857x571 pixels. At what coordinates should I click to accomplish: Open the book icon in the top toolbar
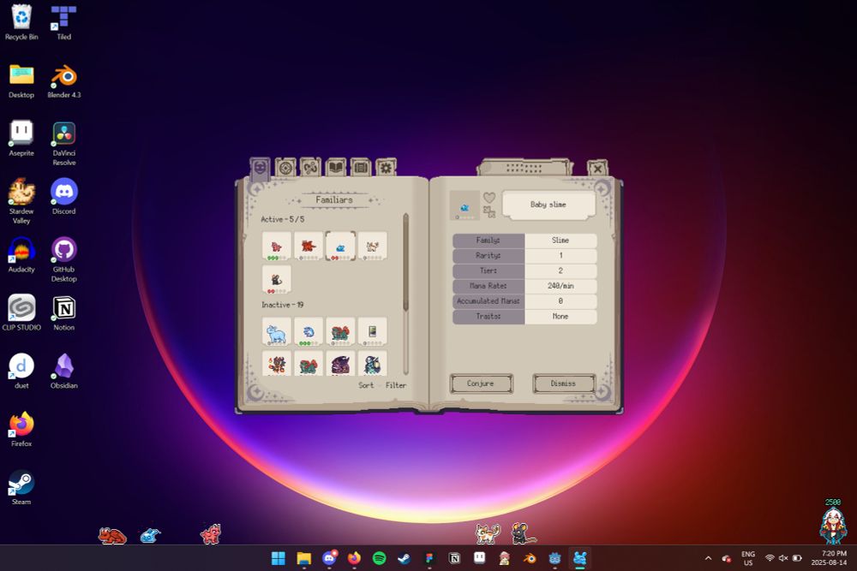click(336, 168)
